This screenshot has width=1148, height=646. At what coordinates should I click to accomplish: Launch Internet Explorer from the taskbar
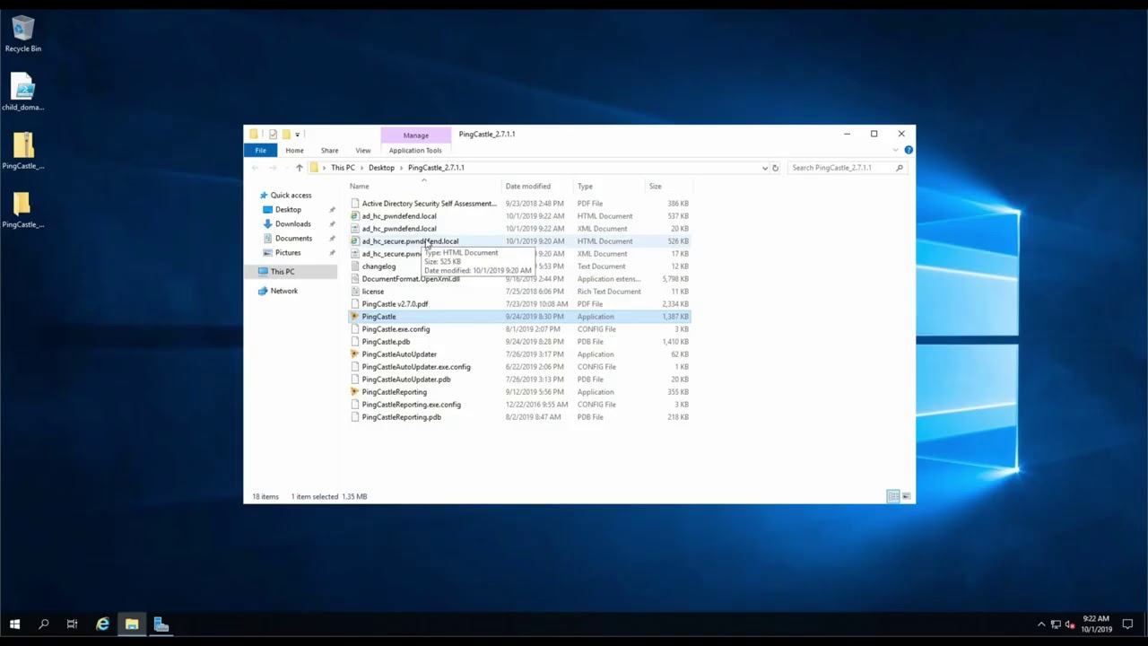(102, 624)
